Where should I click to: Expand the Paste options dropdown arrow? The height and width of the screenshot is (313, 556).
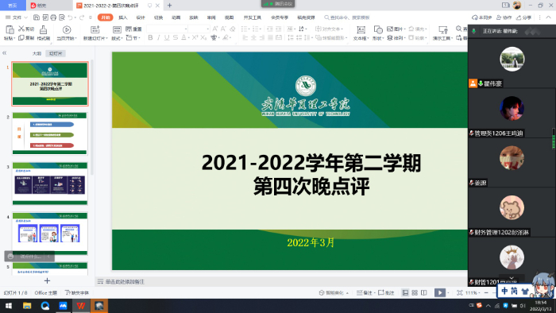click(x=14, y=38)
